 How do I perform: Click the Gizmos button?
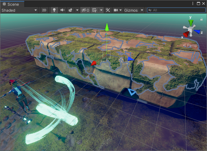click(131, 10)
